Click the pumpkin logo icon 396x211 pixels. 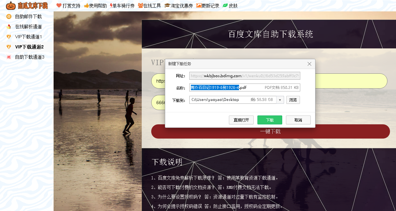pyautogui.click(x=11, y=5)
